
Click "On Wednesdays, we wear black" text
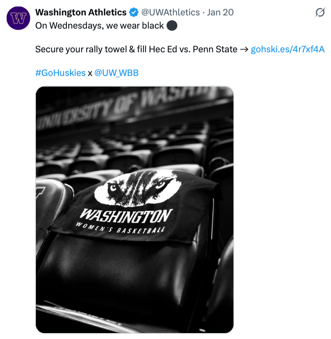[100, 26]
